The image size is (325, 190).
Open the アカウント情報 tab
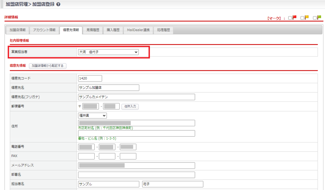(x=44, y=30)
